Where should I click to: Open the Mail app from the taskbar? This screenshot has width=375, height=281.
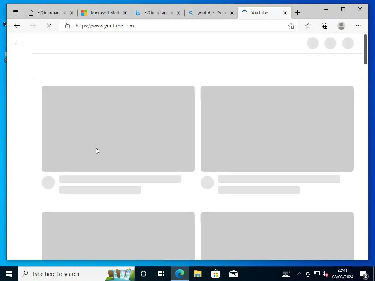pyautogui.click(x=233, y=274)
